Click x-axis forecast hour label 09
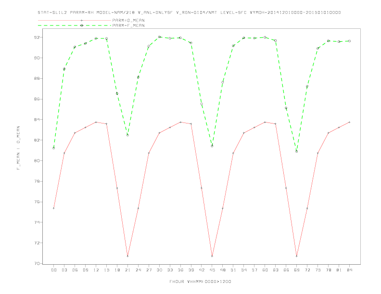381x294 pixels. point(85,270)
